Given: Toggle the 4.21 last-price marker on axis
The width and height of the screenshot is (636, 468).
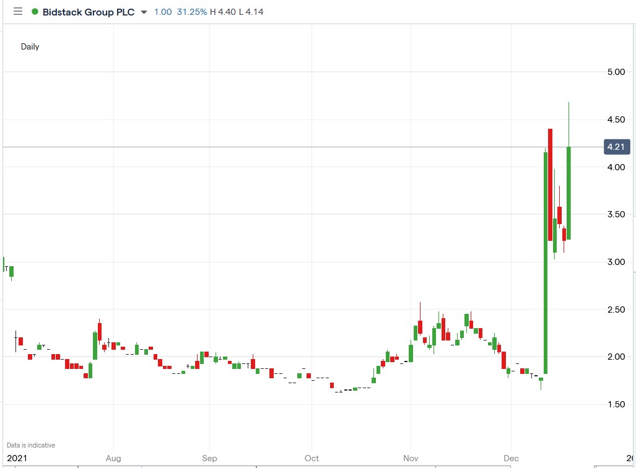Looking at the screenshot, I should pos(617,147).
